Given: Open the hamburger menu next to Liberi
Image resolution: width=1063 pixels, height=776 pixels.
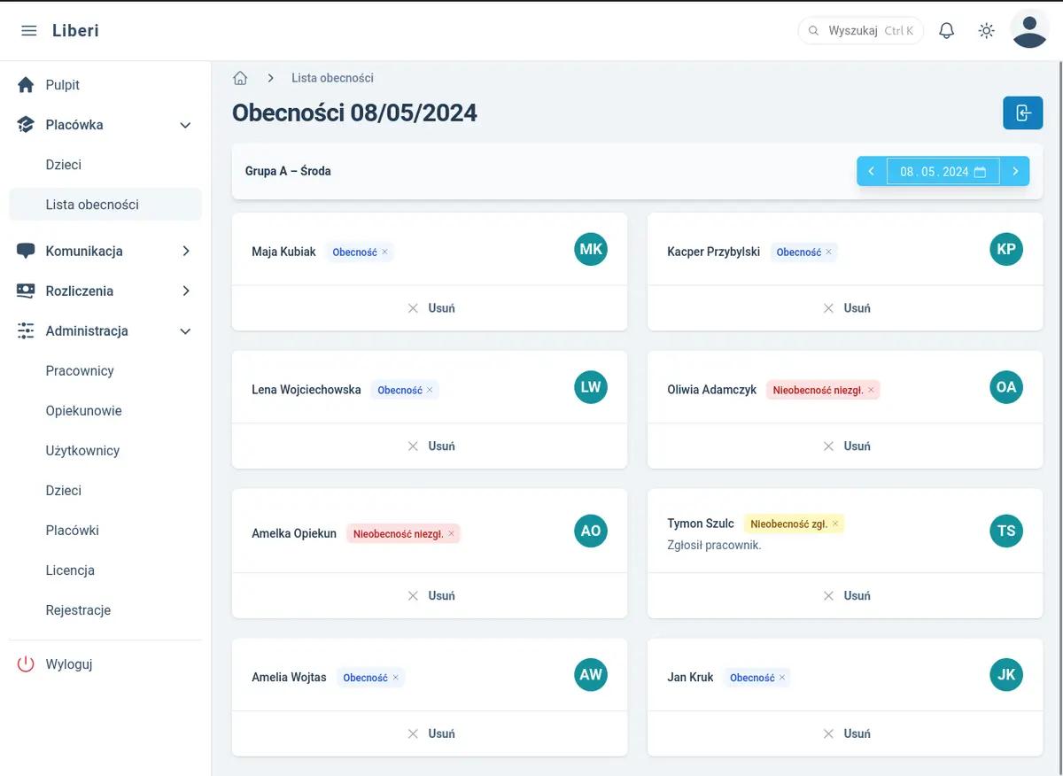Looking at the screenshot, I should [x=29, y=31].
